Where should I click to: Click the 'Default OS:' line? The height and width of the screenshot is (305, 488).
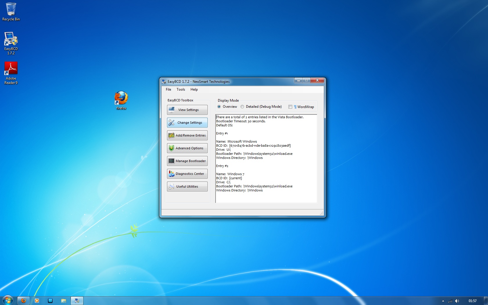point(225,125)
